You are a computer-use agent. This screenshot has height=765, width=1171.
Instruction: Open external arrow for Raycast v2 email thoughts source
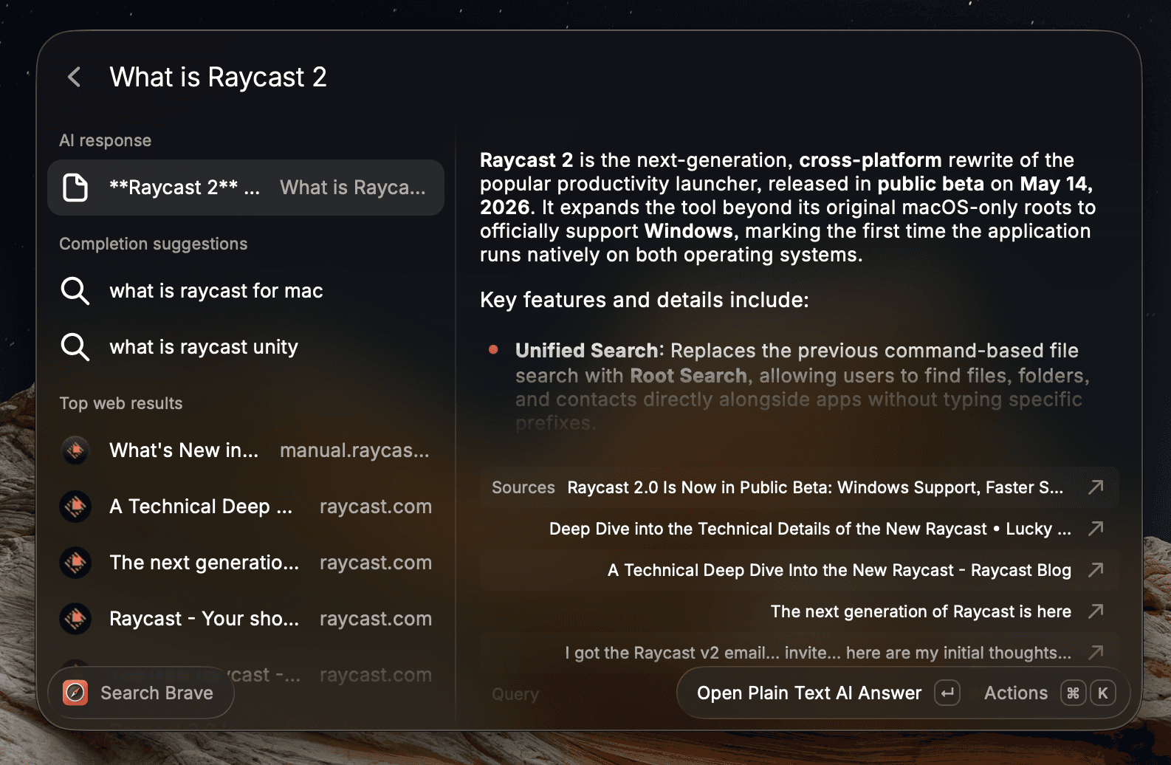coord(1096,652)
